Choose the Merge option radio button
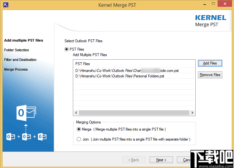The width and height of the screenshot is (234, 168). (79, 129)
